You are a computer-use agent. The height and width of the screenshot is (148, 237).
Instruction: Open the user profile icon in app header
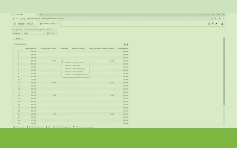click(x=222, y=24)
